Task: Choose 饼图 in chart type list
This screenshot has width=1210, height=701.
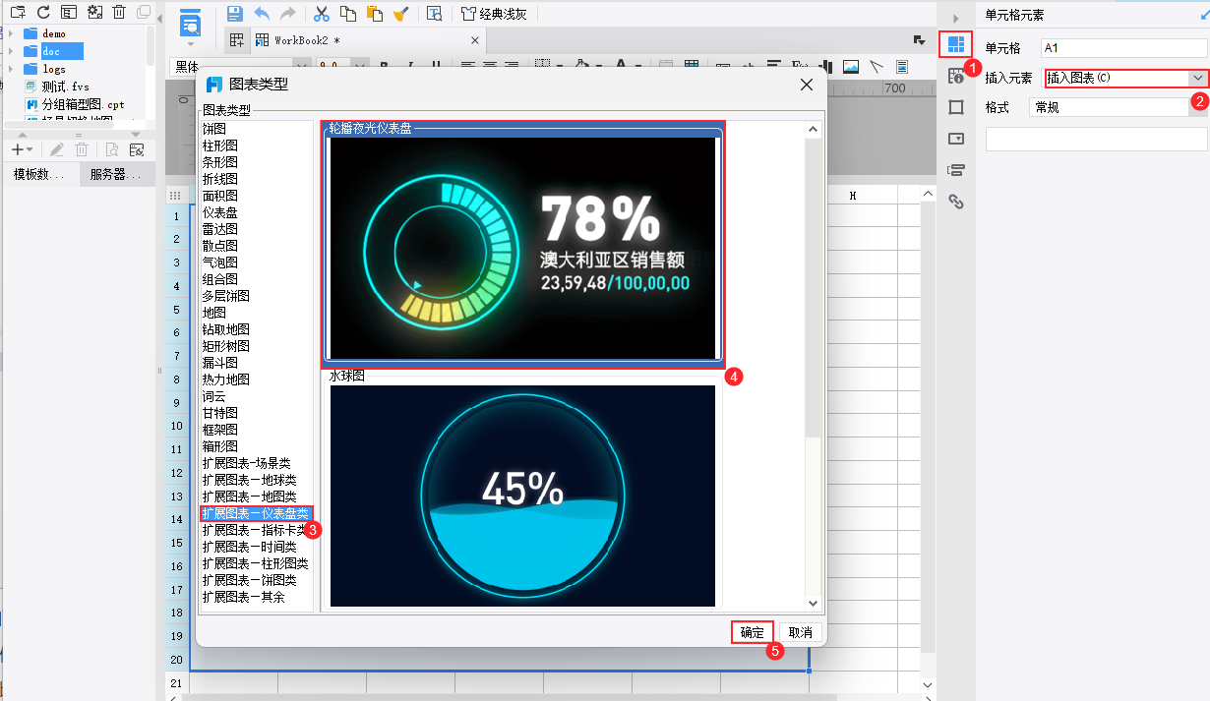Action: [x=213, y=128]
